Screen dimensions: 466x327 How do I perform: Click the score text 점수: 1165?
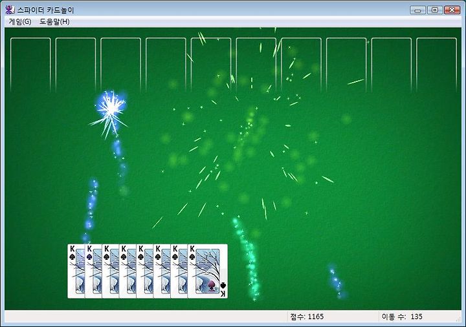click(307, 317)
